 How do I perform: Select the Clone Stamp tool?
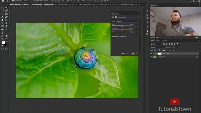2,20
